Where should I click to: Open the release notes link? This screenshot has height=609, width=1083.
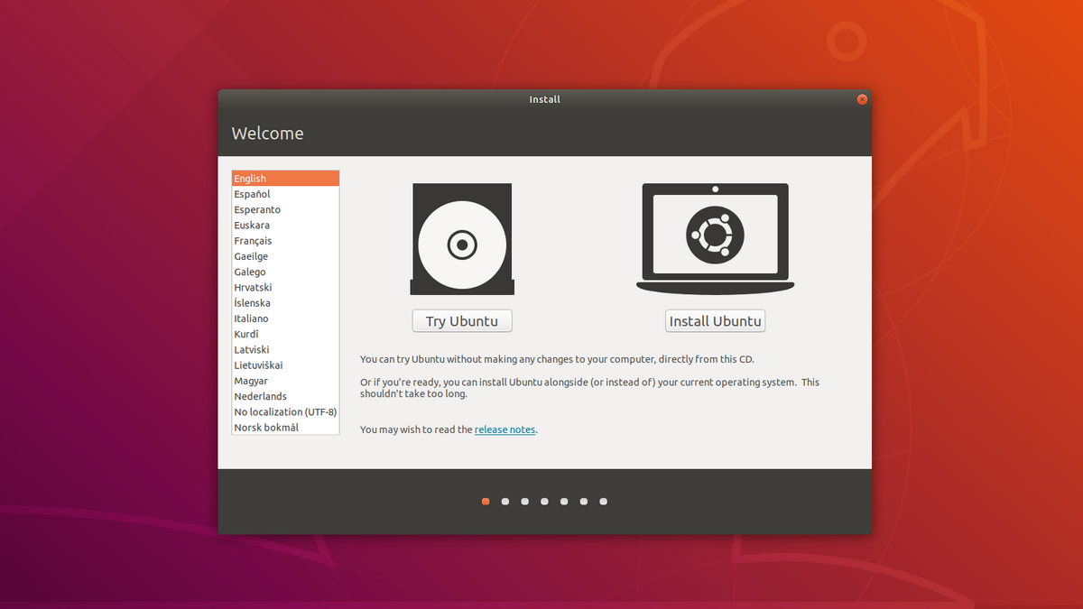pos(504,429)
